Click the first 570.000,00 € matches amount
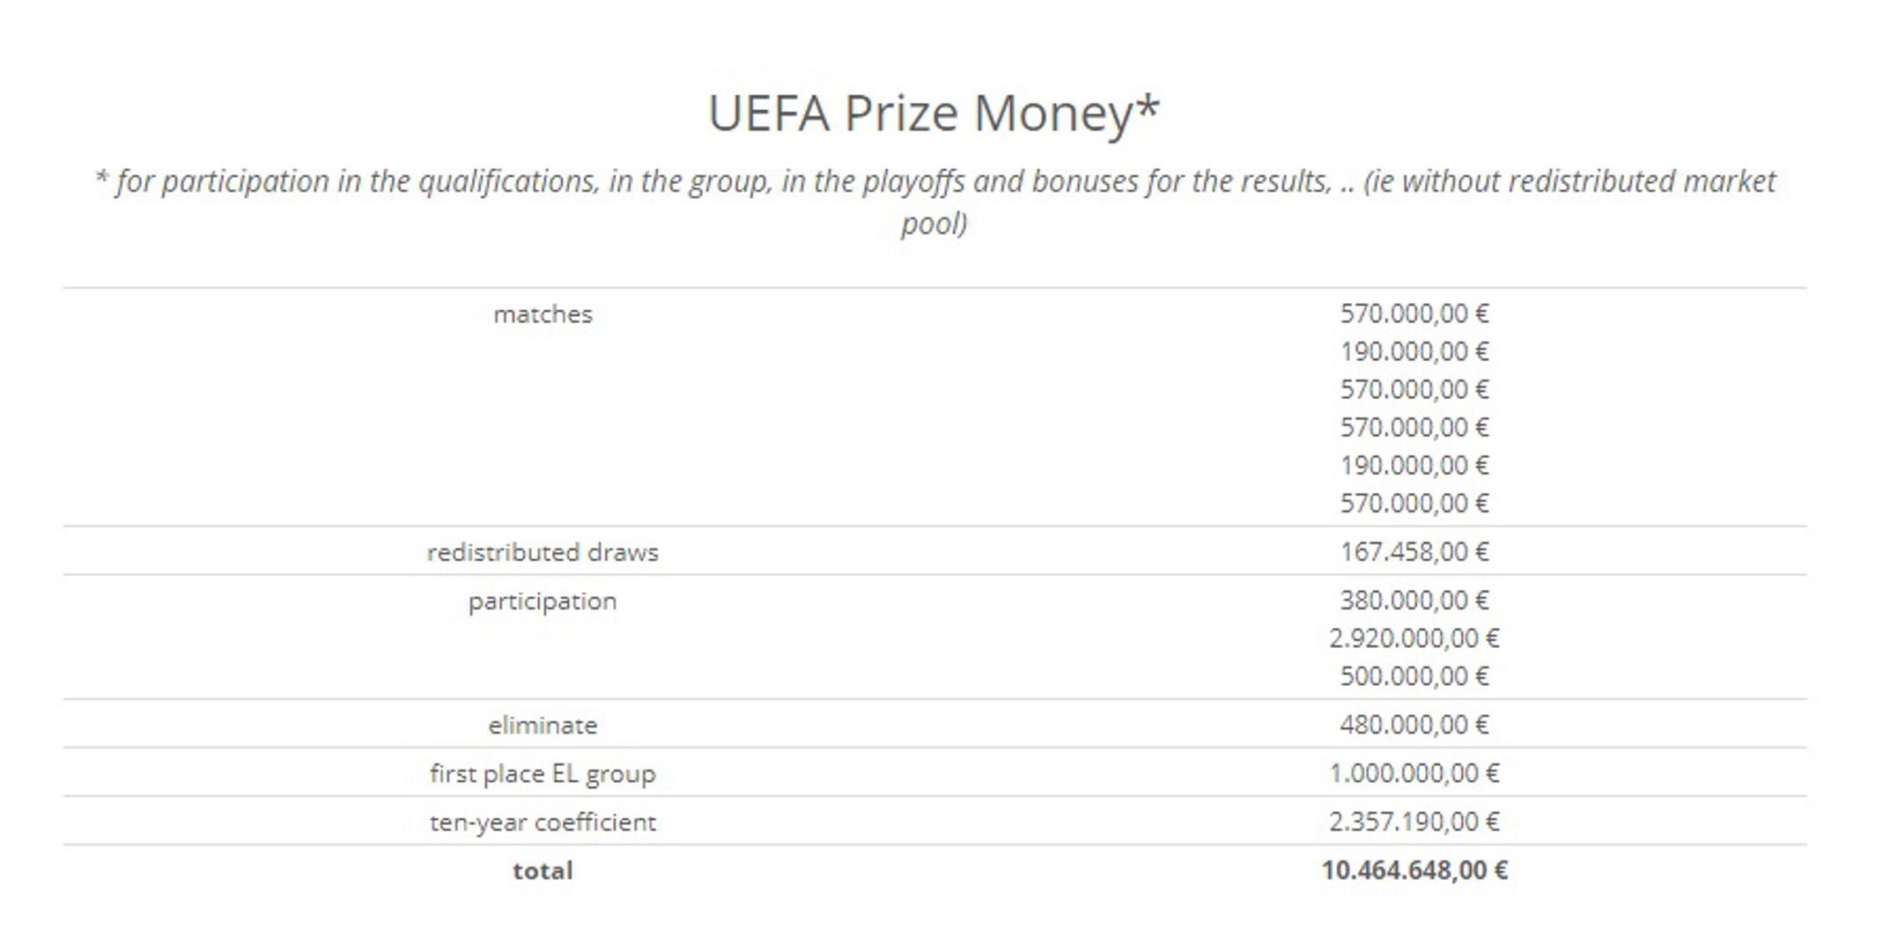This screenshot has width=1883, height=951. [1414, 313]
